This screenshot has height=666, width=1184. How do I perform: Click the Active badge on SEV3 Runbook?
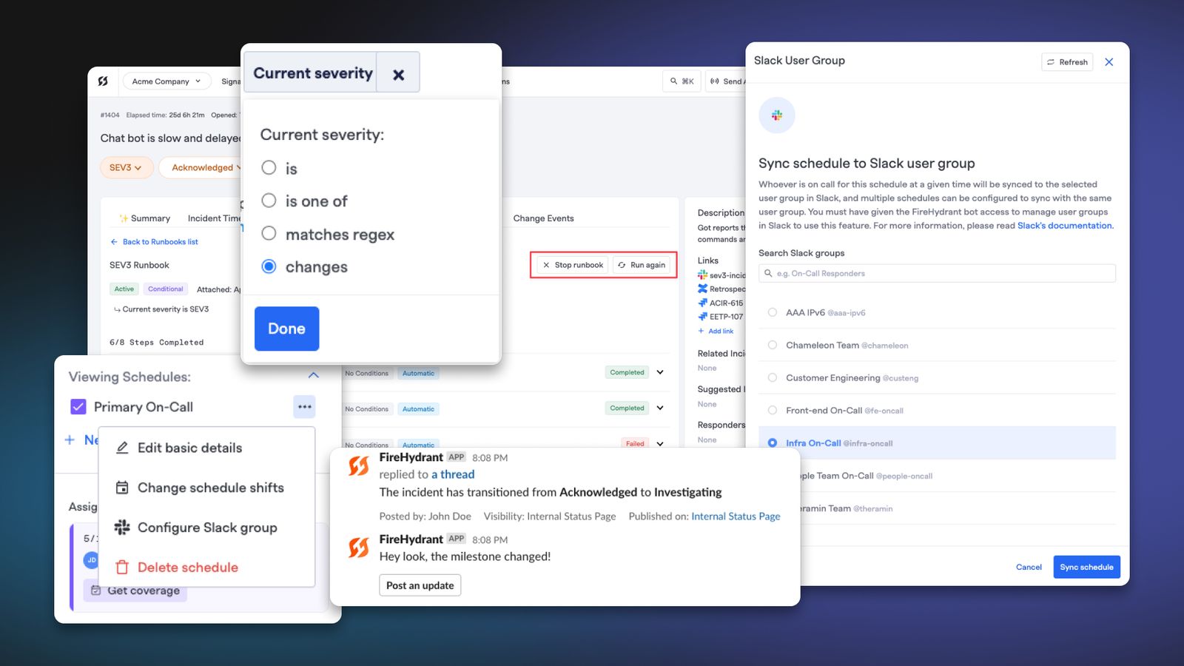pos(124,289)
